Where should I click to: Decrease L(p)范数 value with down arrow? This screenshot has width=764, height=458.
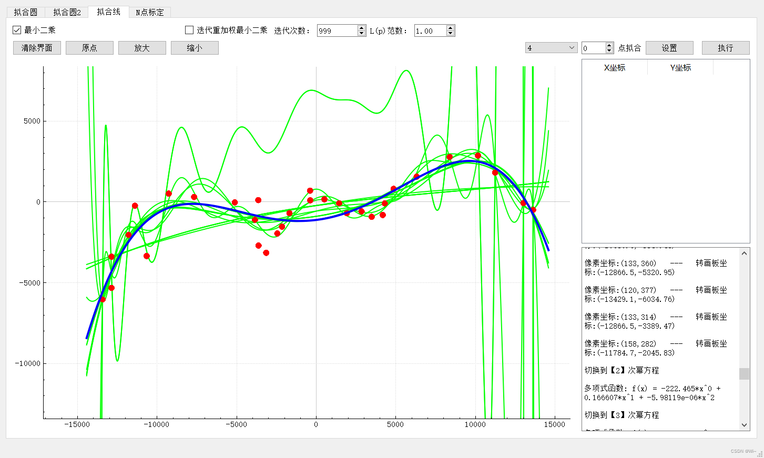[x=450, y=34]
